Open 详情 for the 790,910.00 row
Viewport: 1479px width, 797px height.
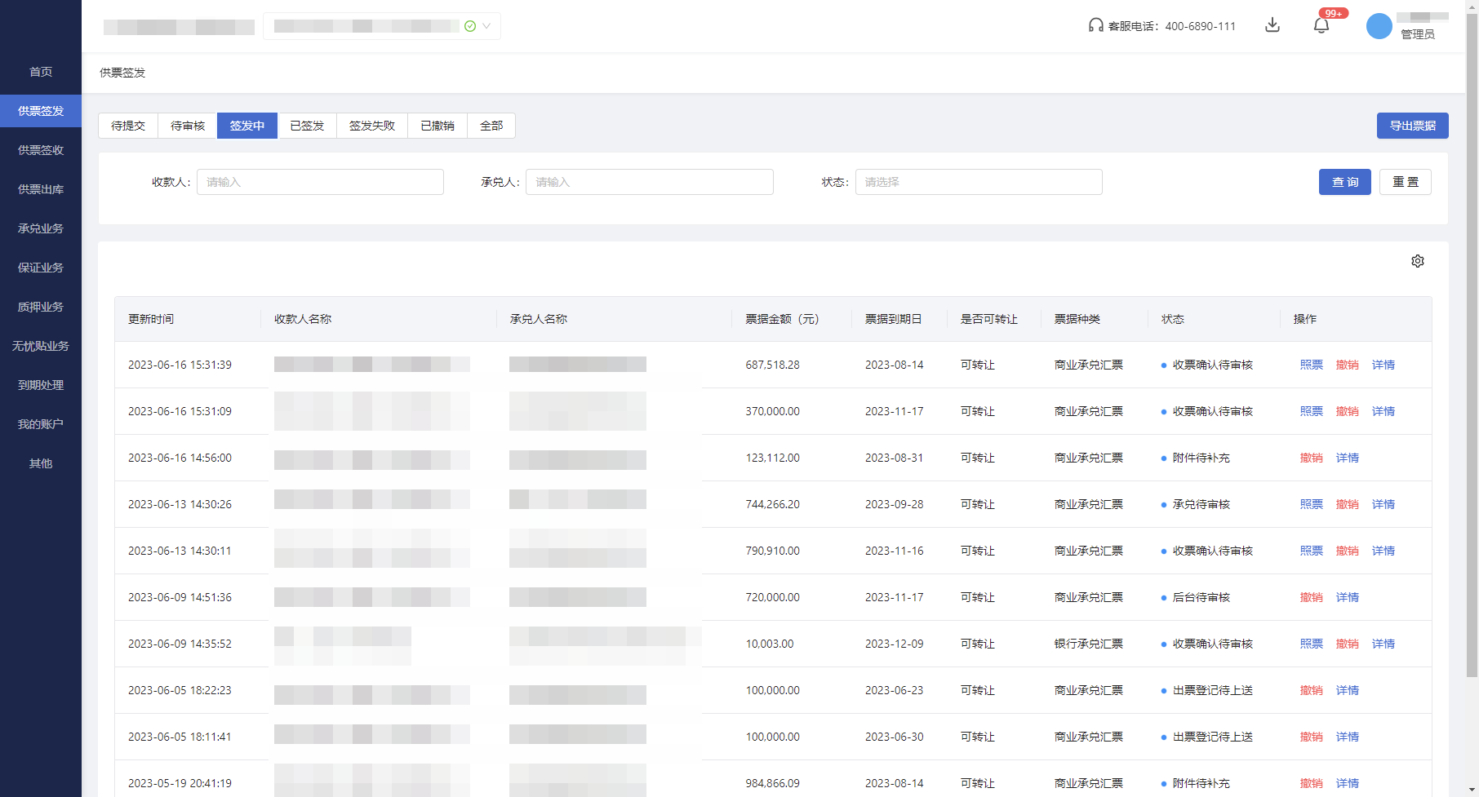(x=1384, y=551)
